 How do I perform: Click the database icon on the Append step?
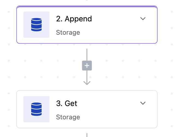coord(36,25)
